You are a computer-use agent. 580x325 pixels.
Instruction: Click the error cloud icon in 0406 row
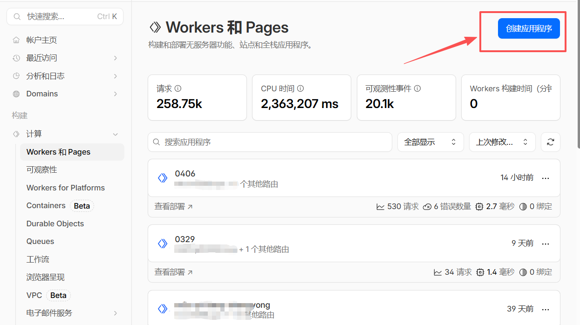point(427,207)
